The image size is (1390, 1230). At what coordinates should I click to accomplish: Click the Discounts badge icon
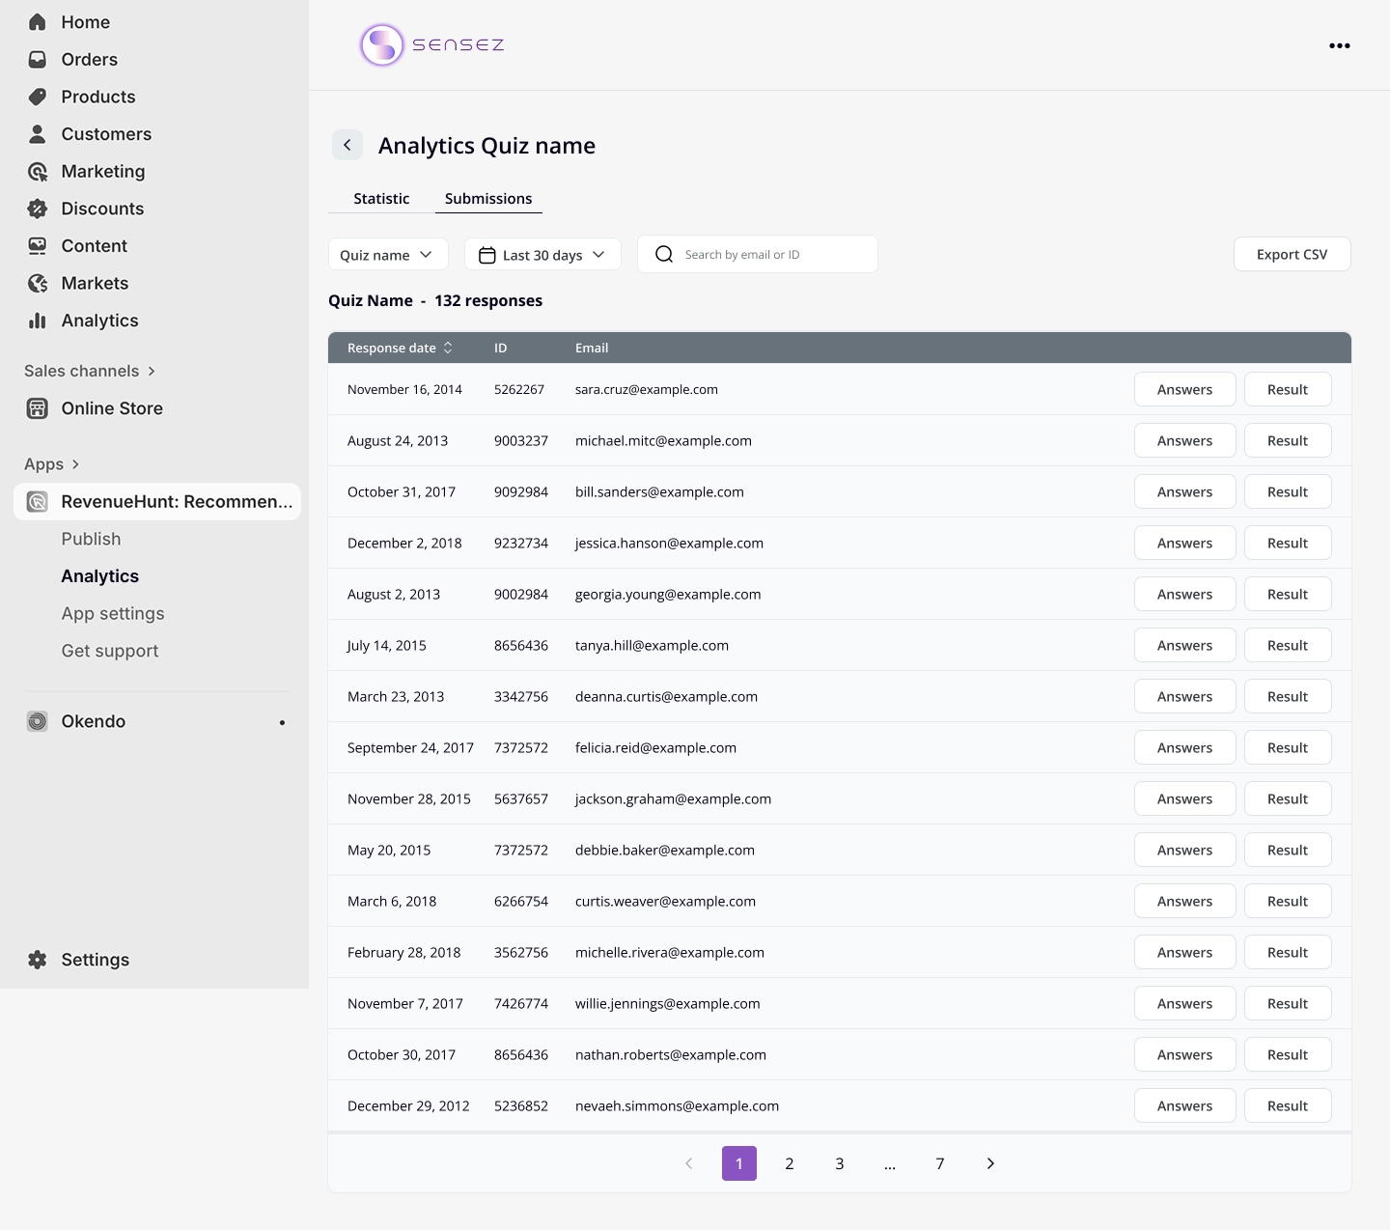coord(38,209)
